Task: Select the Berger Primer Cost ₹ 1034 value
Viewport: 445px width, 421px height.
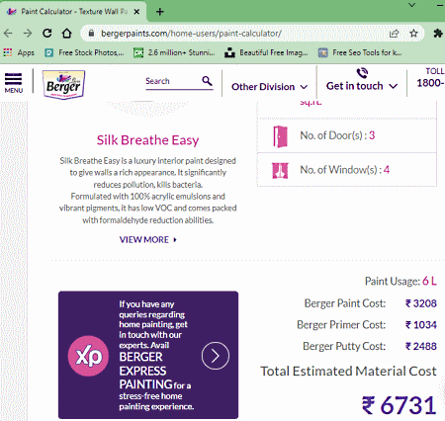Action: (x=421, y=325)
